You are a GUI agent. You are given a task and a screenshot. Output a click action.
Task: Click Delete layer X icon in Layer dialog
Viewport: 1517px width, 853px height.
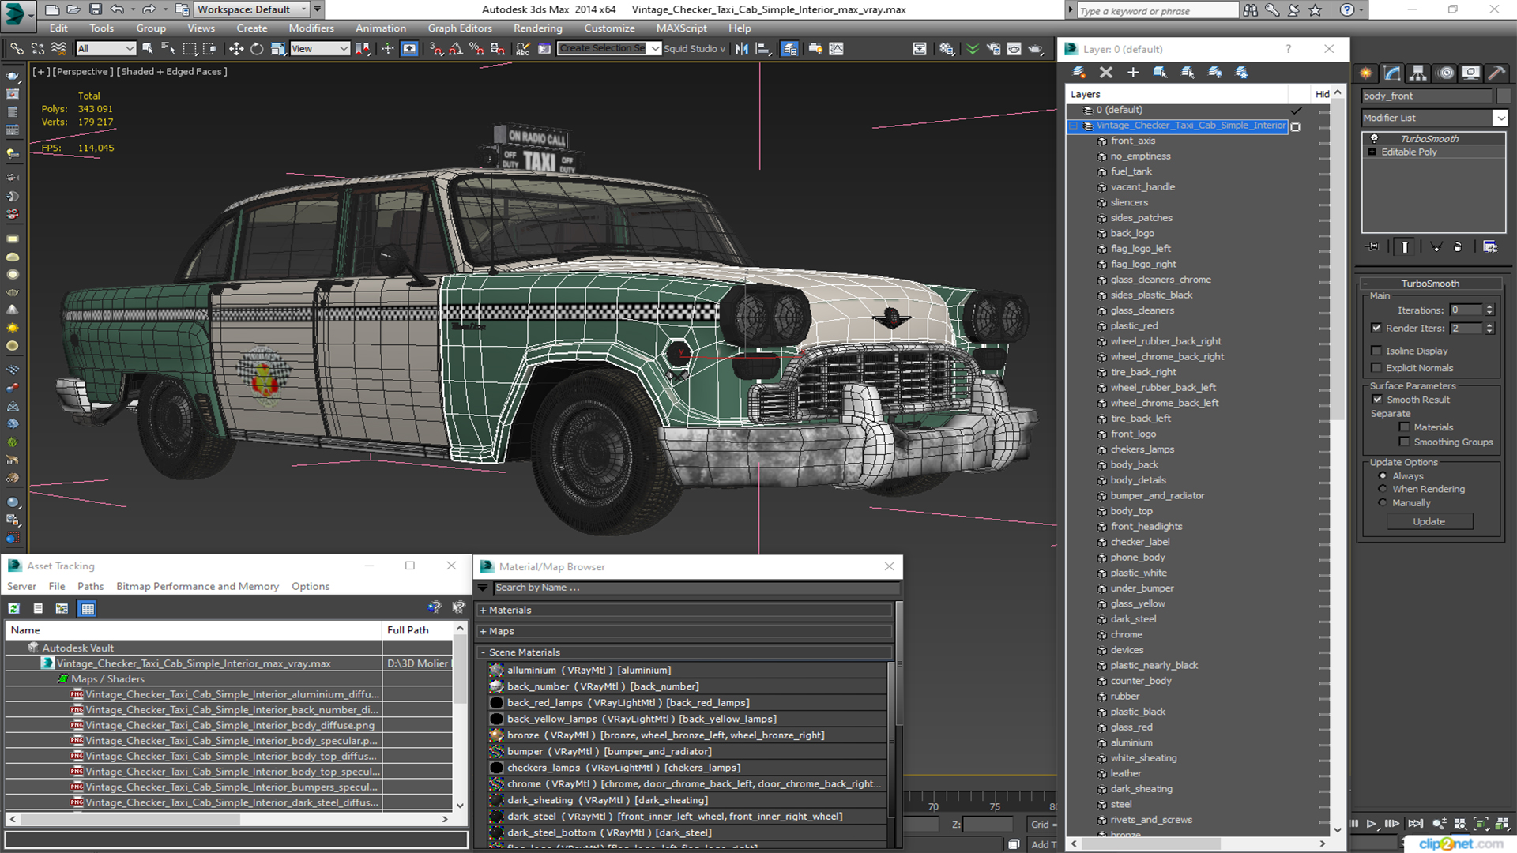point(1106,72)
